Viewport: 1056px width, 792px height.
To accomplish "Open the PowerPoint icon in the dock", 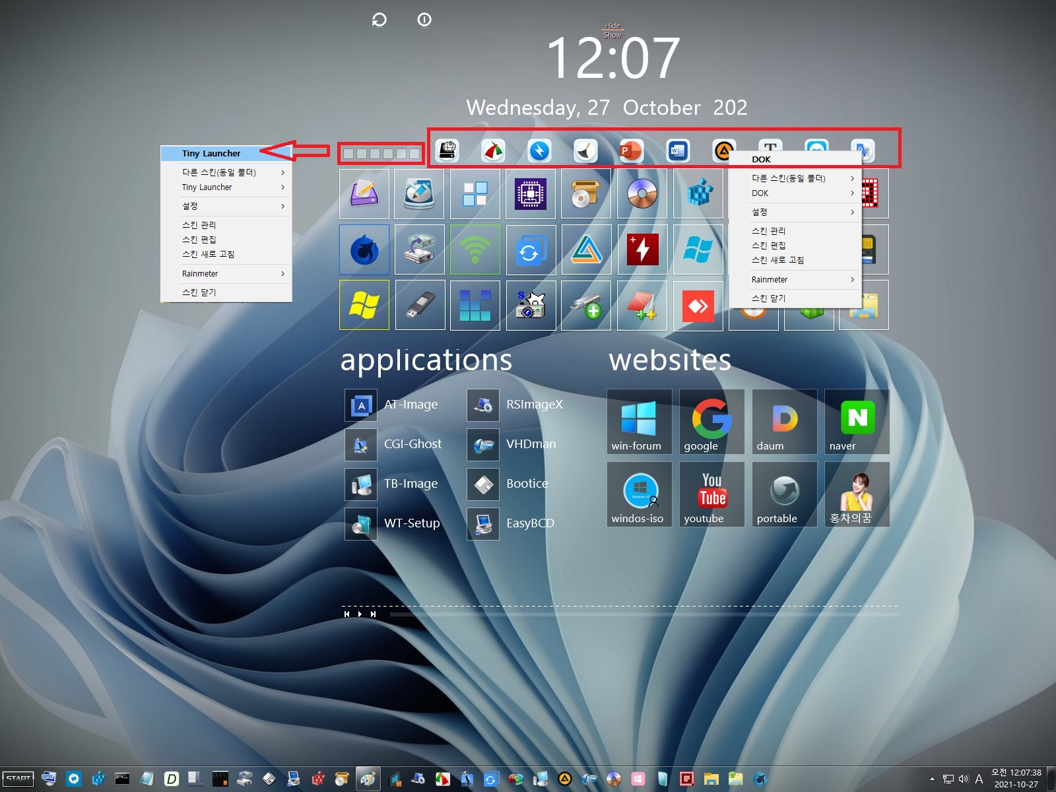I will (x=631, y=151).
